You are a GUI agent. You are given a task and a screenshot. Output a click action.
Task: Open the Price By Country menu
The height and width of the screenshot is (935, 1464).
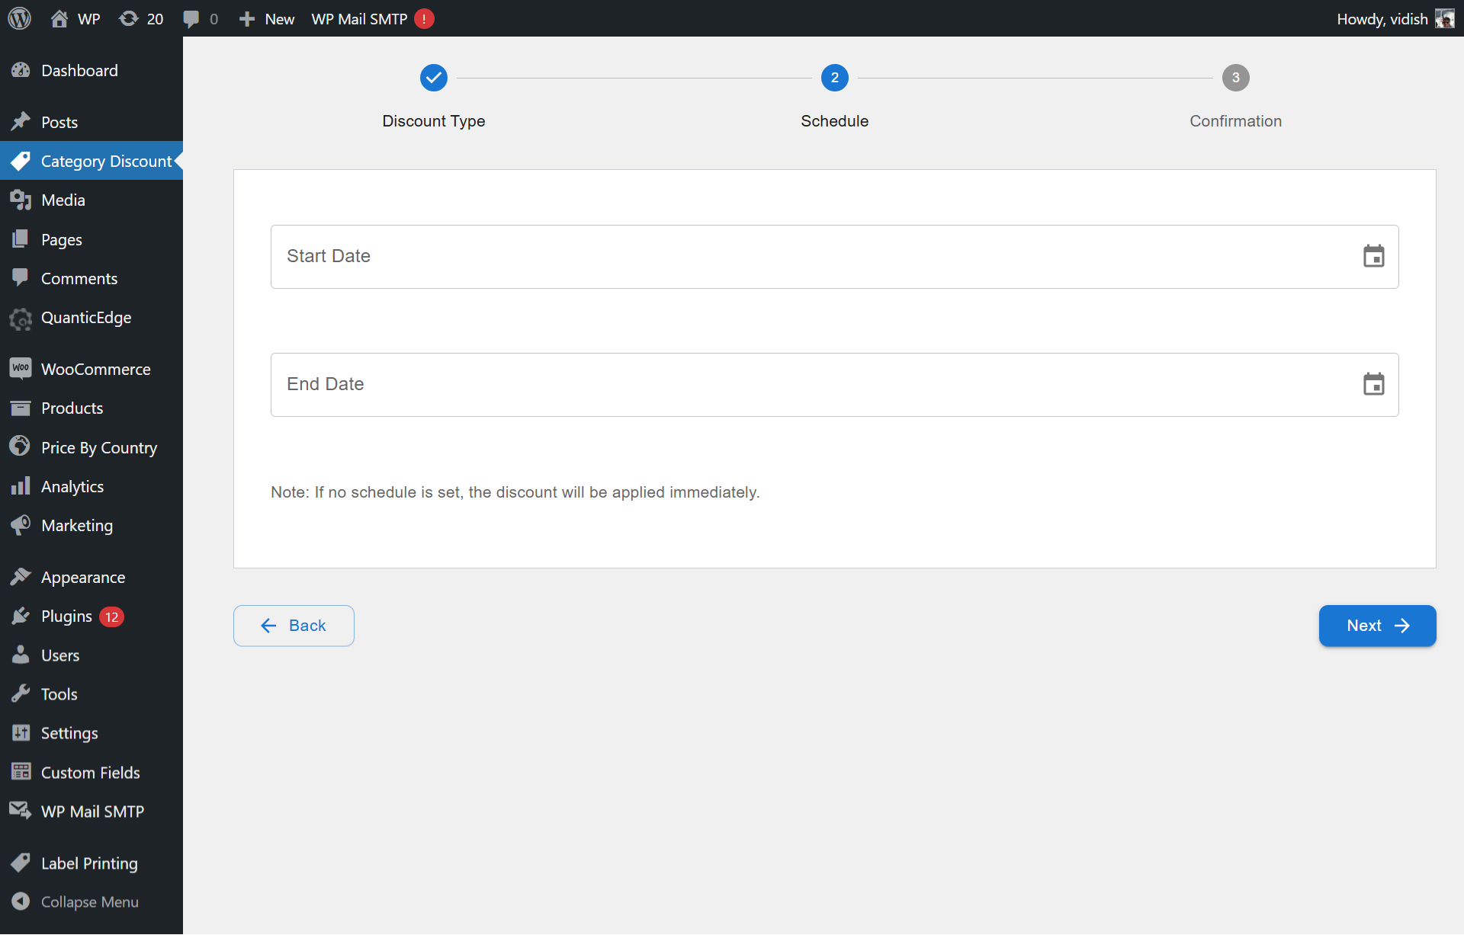98,447
